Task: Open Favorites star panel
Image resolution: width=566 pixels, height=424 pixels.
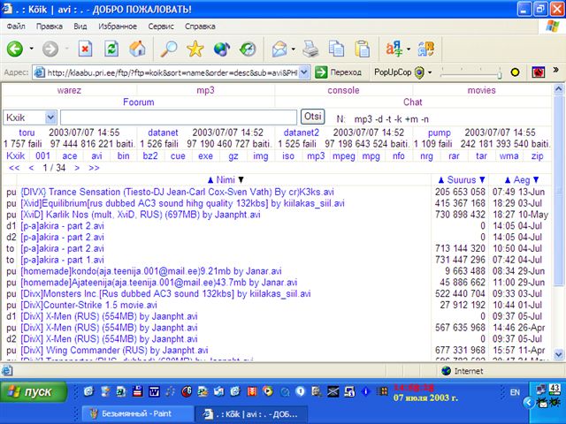Action: [x=195, y=49]
